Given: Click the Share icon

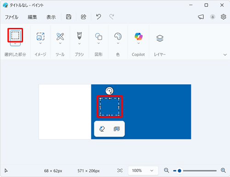Looking at the screenshot, I should click(x=84, y=17).
